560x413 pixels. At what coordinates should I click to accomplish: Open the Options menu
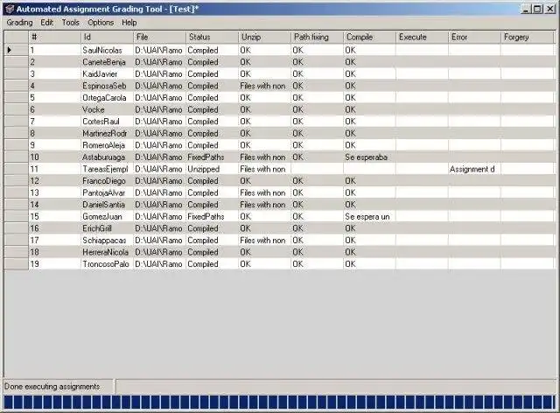click(101, 23)
